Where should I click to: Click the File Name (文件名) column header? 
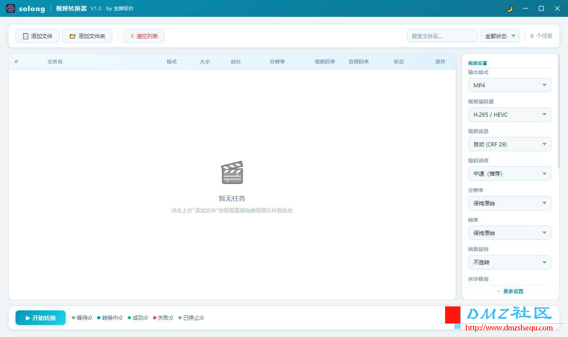click(x=55, y=62)
